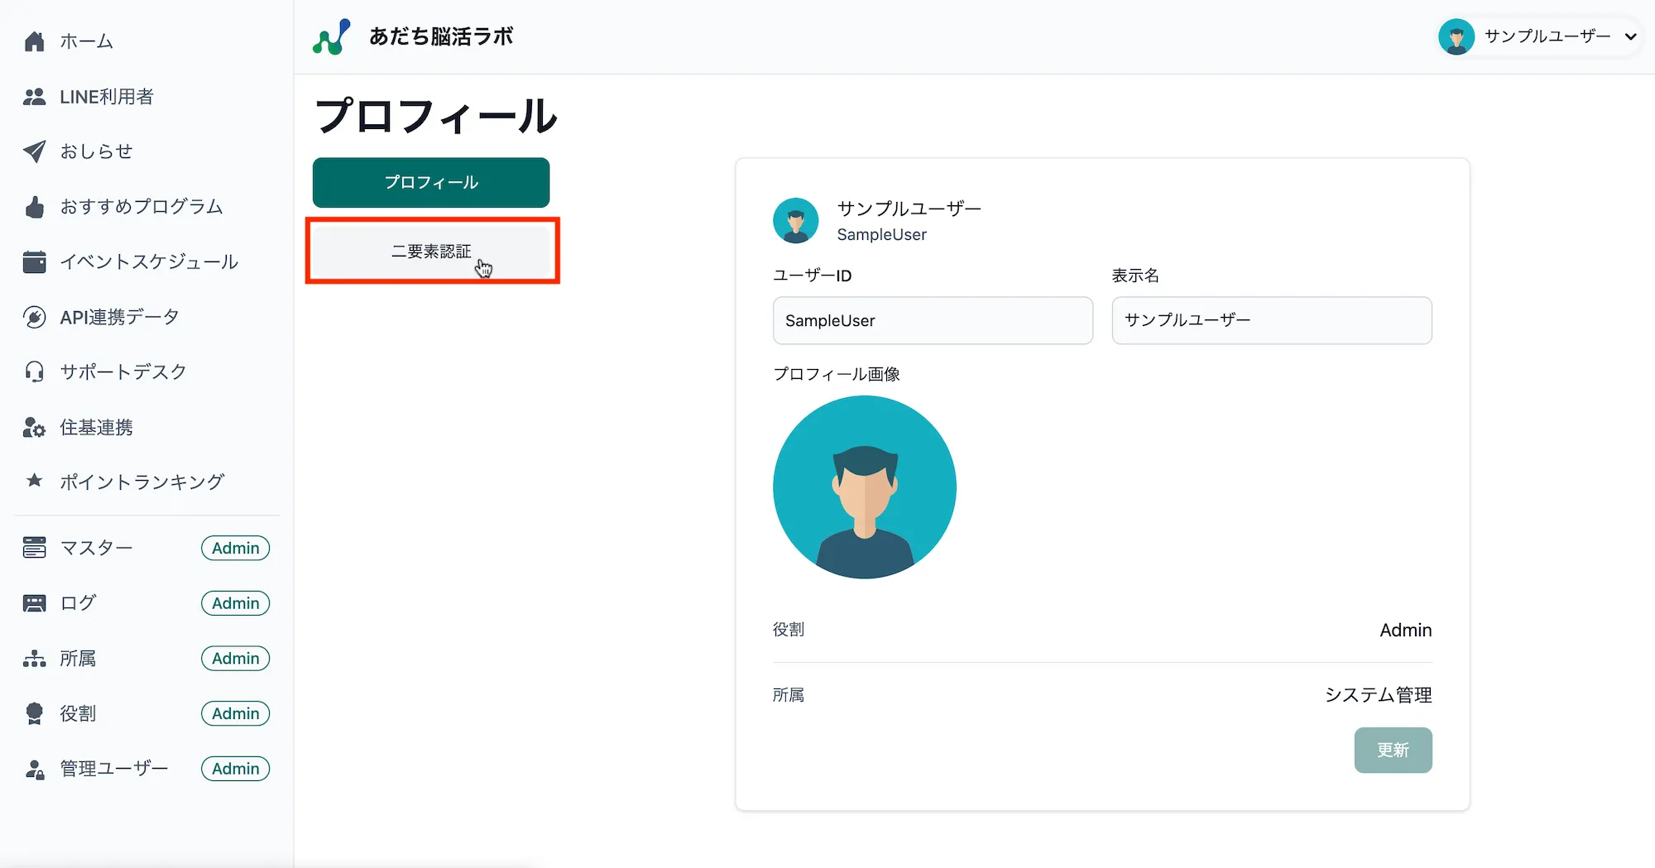Click the おすすめプログラム thumbs-up icon

point(34,207)
